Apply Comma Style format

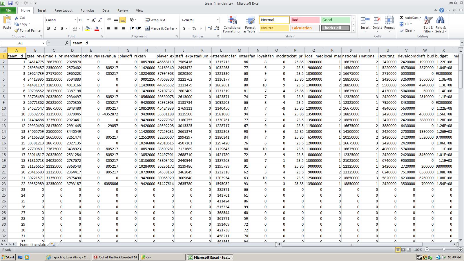[x=201, y=28]
